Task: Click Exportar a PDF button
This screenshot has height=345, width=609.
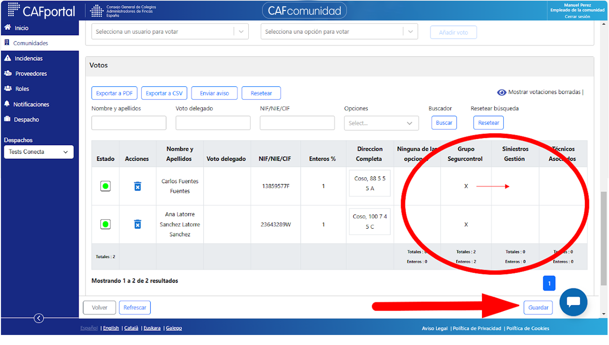Action: (x=114, y=93)
